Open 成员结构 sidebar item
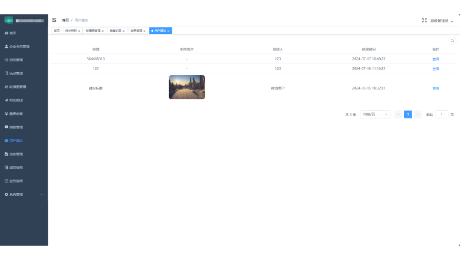This screenshot has width=460, height=260. click(x=24, y=168)
